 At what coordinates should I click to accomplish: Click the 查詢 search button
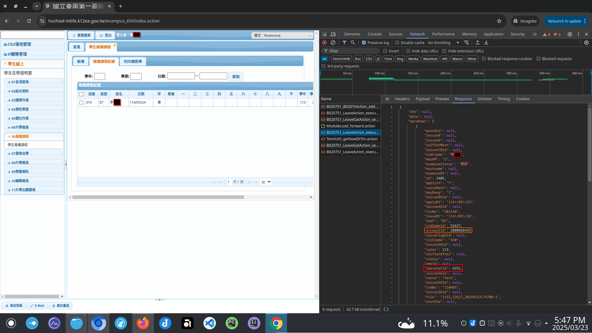[x=236, y=76]
